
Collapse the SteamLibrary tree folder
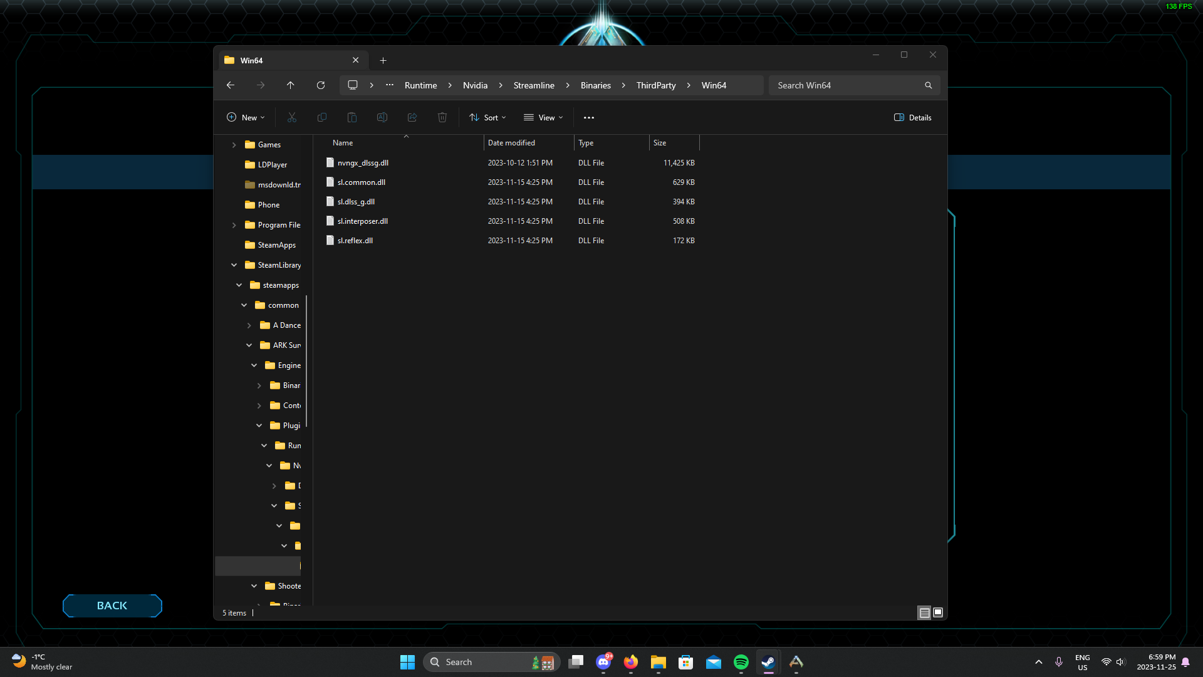click(234, 265)
